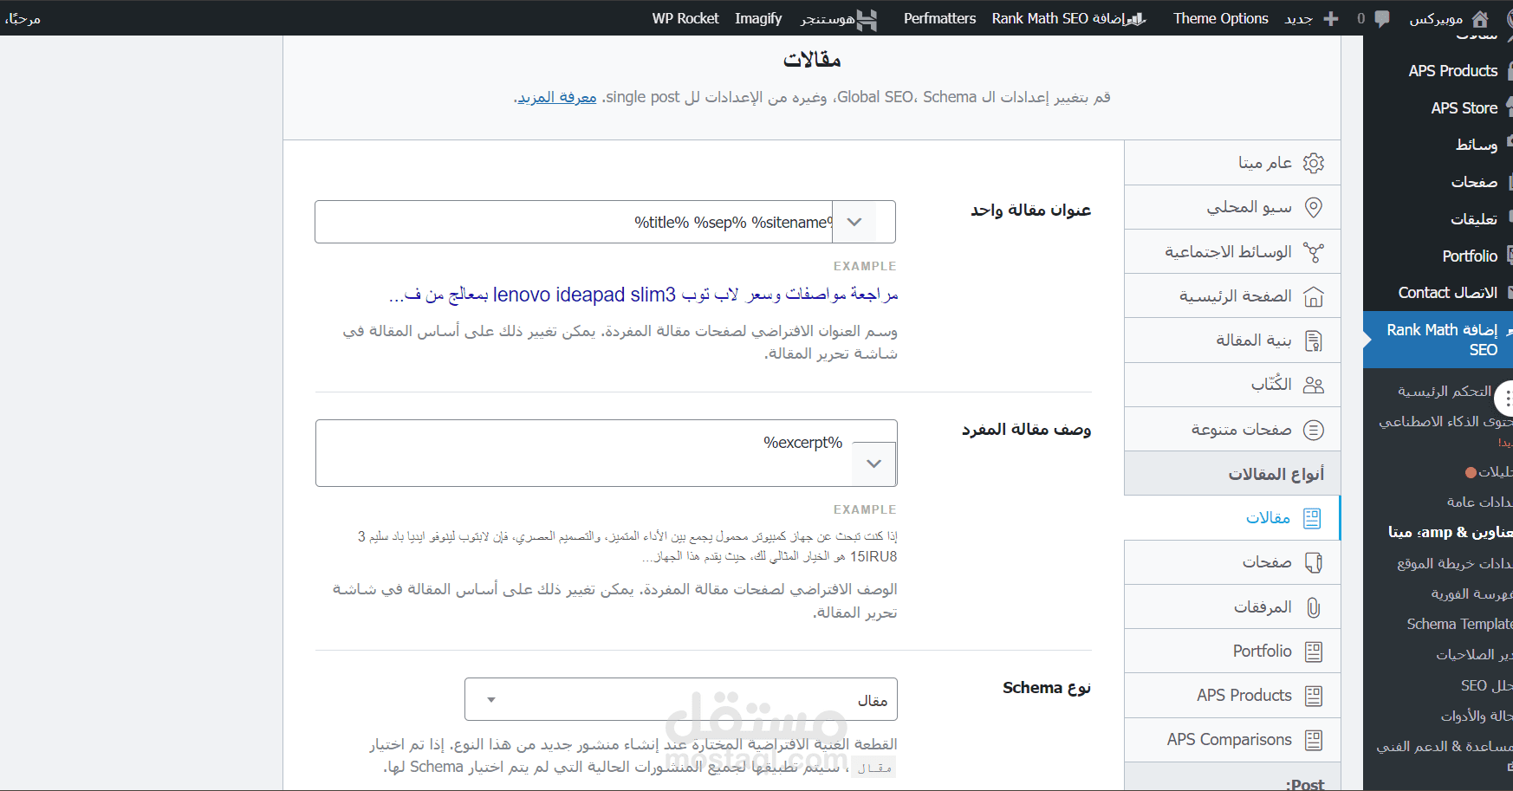1513x791 pixels.
Task: Follow the معرفة المزيد link
Action: [557, 97]
